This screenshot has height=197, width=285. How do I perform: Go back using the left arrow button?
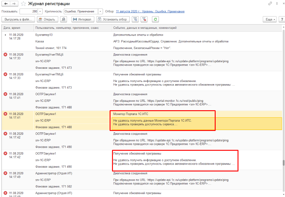(x=6, y=4)
